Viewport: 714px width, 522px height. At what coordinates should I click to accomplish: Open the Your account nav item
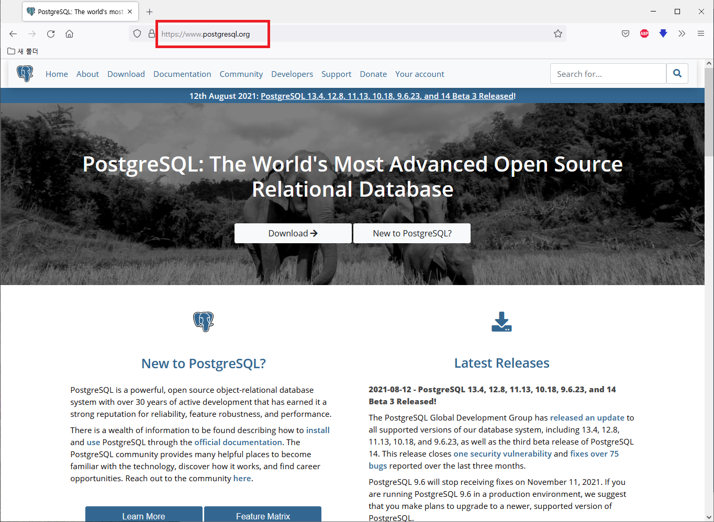click(420, 74)
